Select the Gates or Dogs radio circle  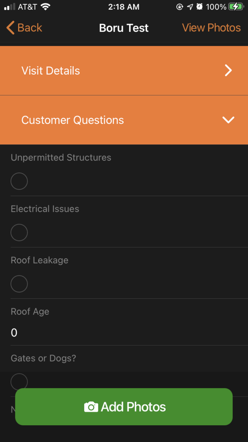tap(19, 381)
